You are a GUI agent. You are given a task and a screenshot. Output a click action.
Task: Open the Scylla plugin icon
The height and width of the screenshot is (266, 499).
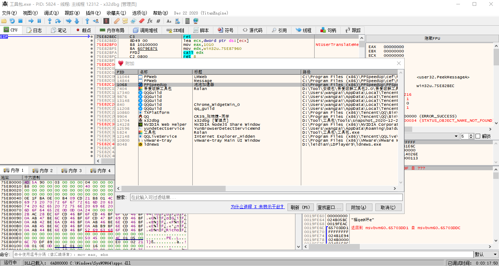[x=106, y=21]
